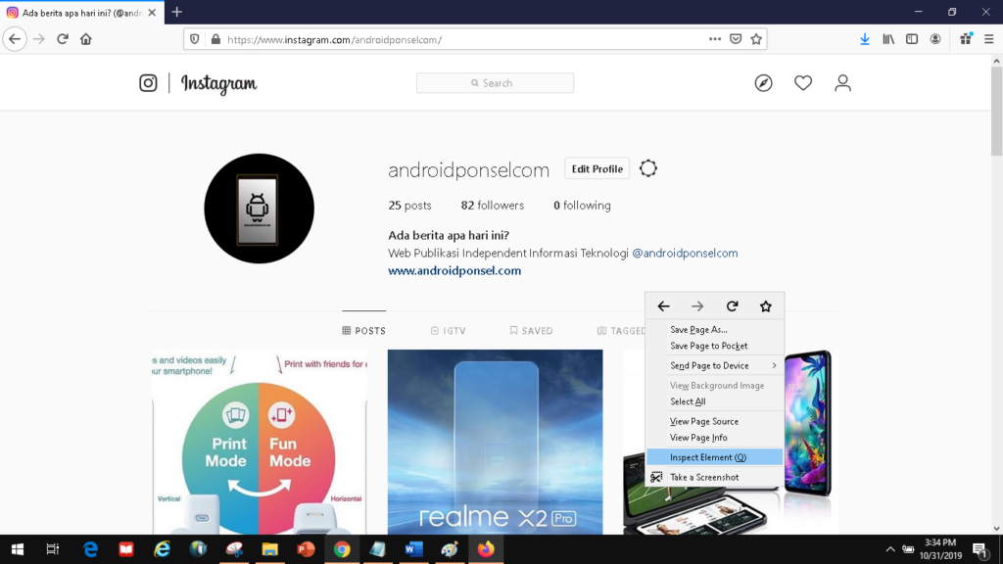Open the Firefox home page button
This screenshot has height=564, width=1003.
click(x=86, y=39)
